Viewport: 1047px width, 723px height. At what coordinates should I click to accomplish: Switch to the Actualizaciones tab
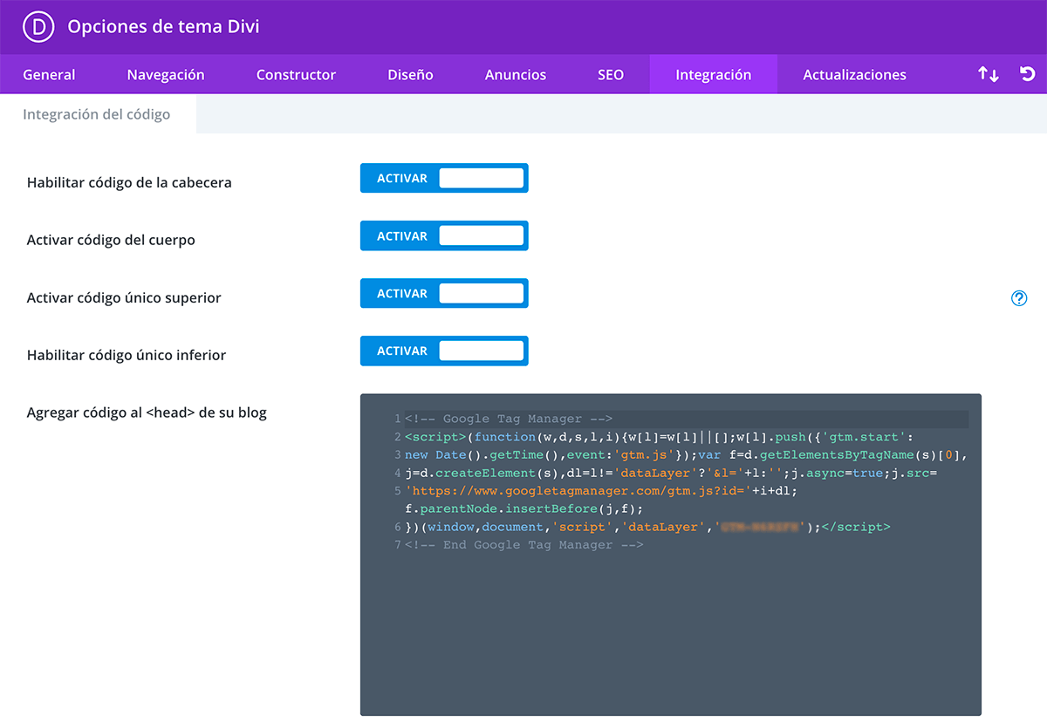tap(854, 75)
